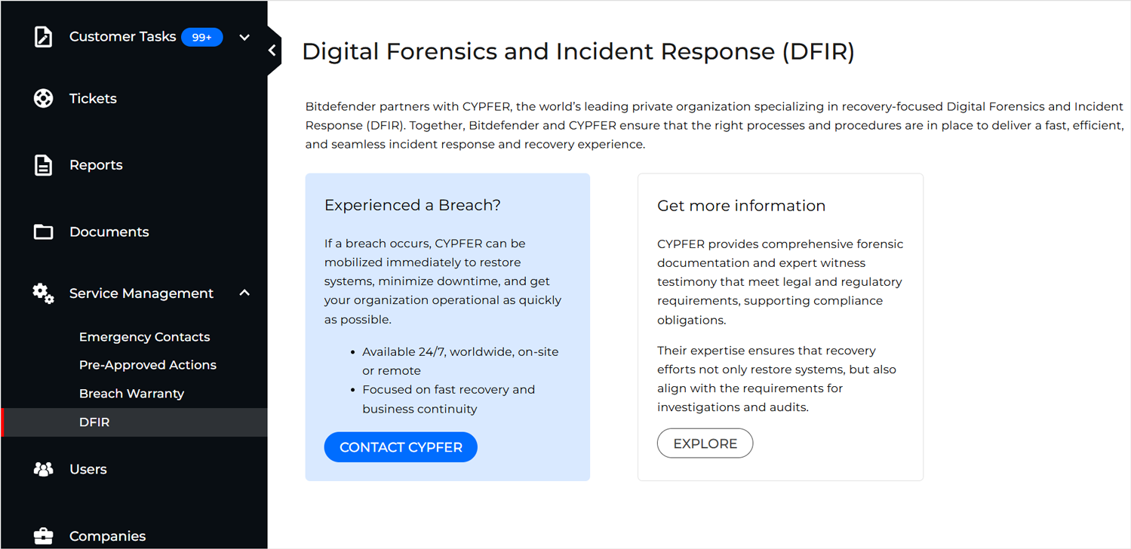The height and width of the screenshot is (549, 1131).
Task: Open the Breach Warranty section
Action: (x=131, y=393)
